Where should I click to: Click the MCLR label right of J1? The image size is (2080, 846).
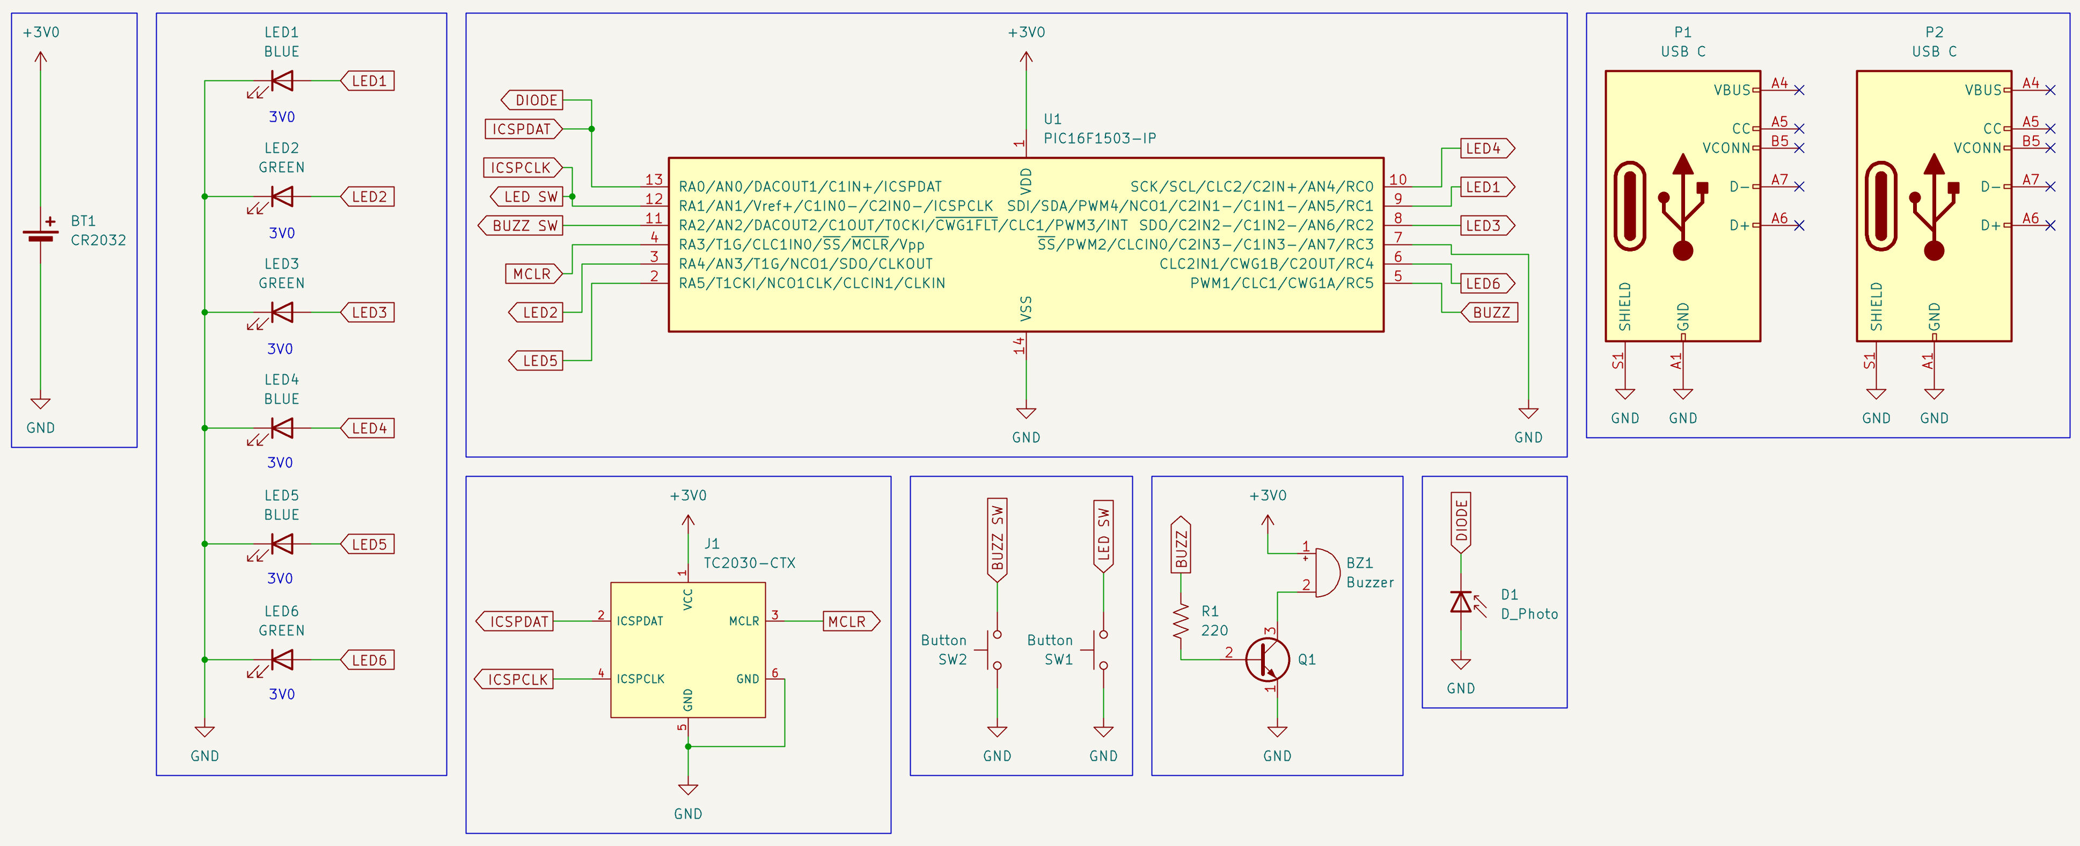pyautogui.click(x=849, y=622)
